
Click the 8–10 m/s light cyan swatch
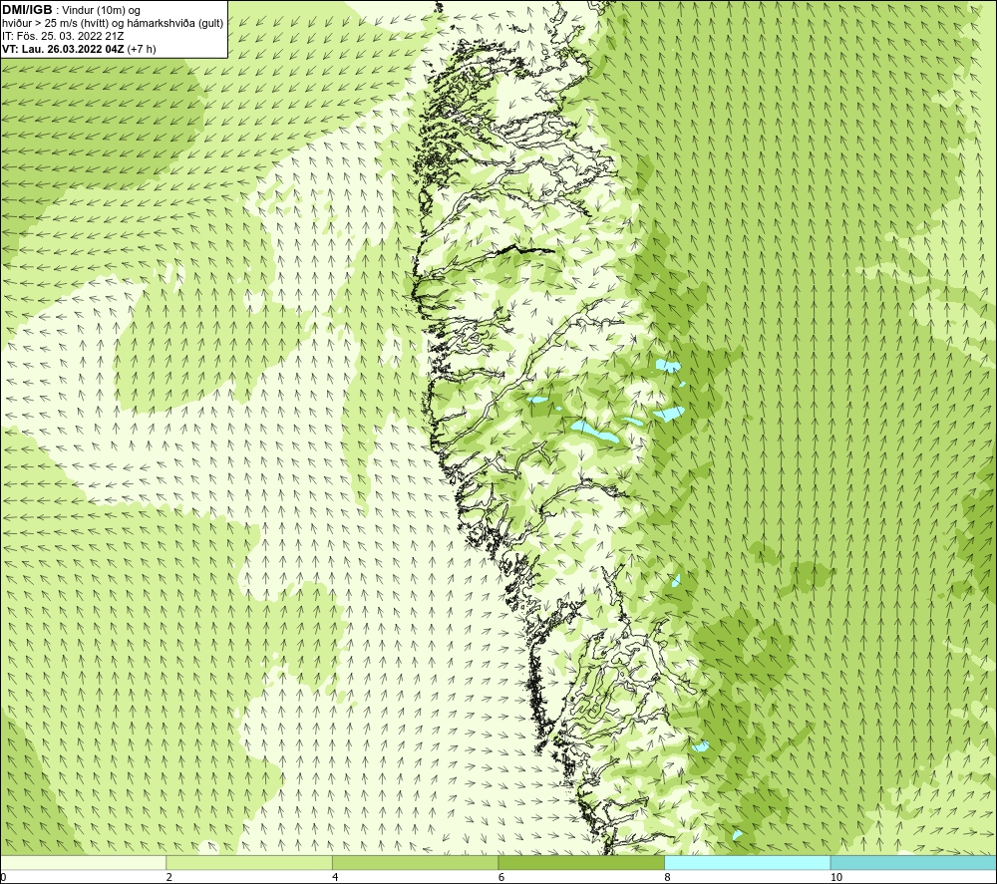point(747,862)
